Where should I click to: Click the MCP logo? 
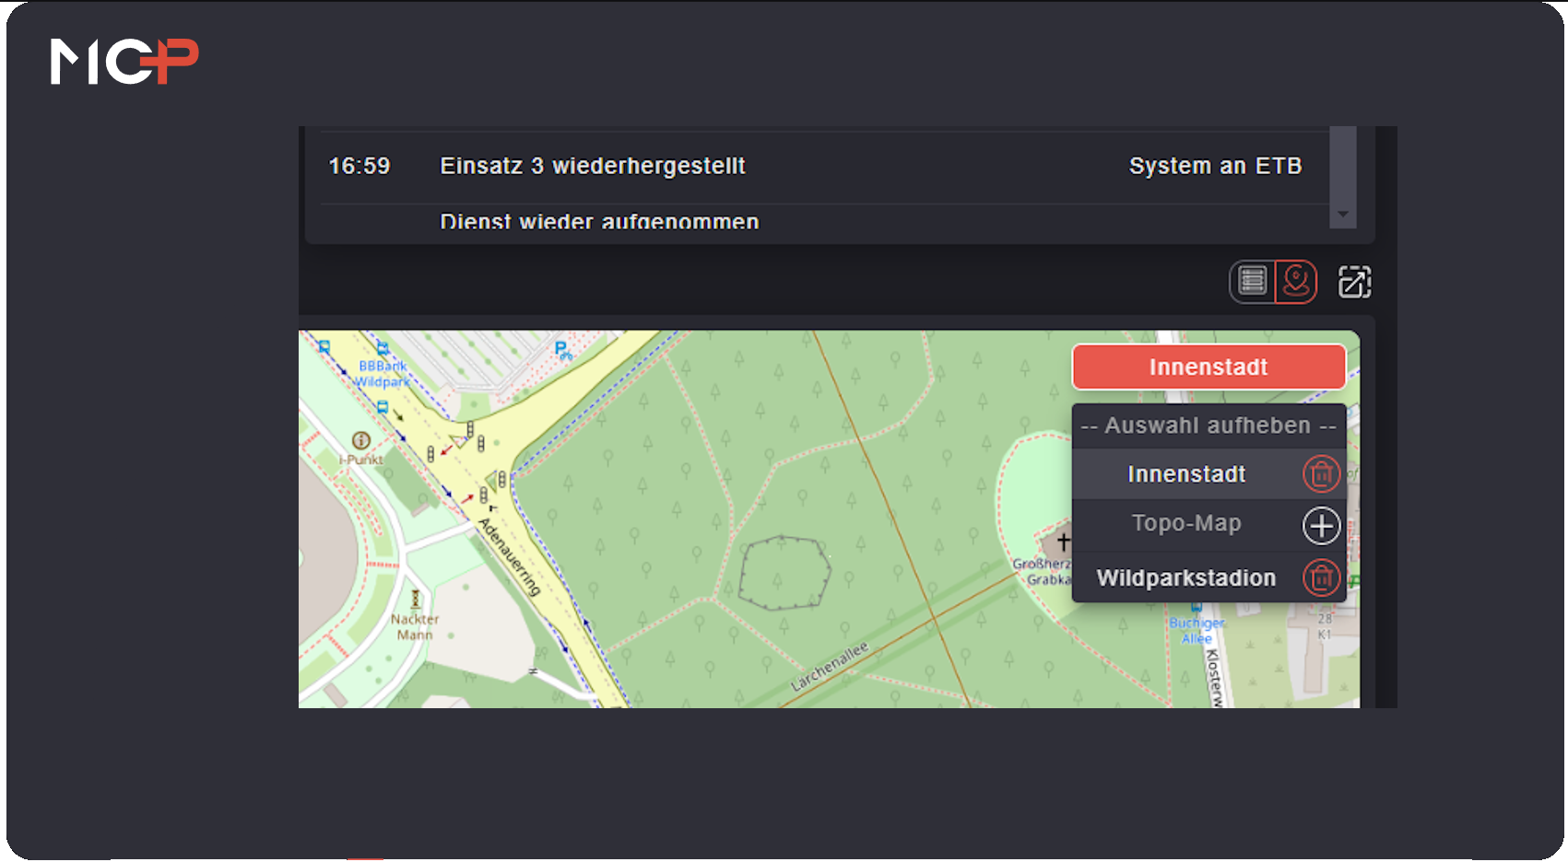coord(124,62)
